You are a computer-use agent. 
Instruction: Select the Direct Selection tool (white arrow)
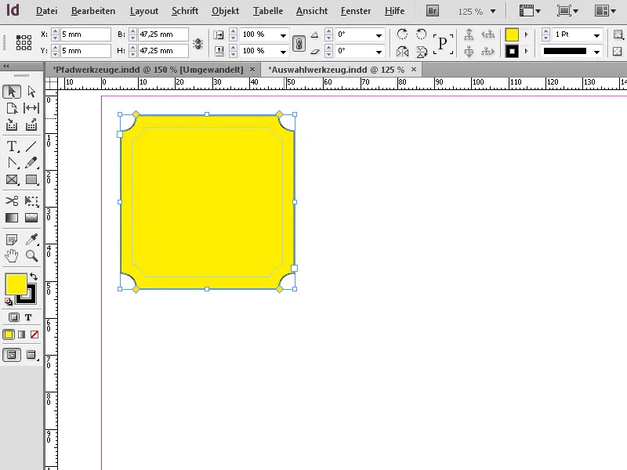pyautogui.click(x=31, y=92)
